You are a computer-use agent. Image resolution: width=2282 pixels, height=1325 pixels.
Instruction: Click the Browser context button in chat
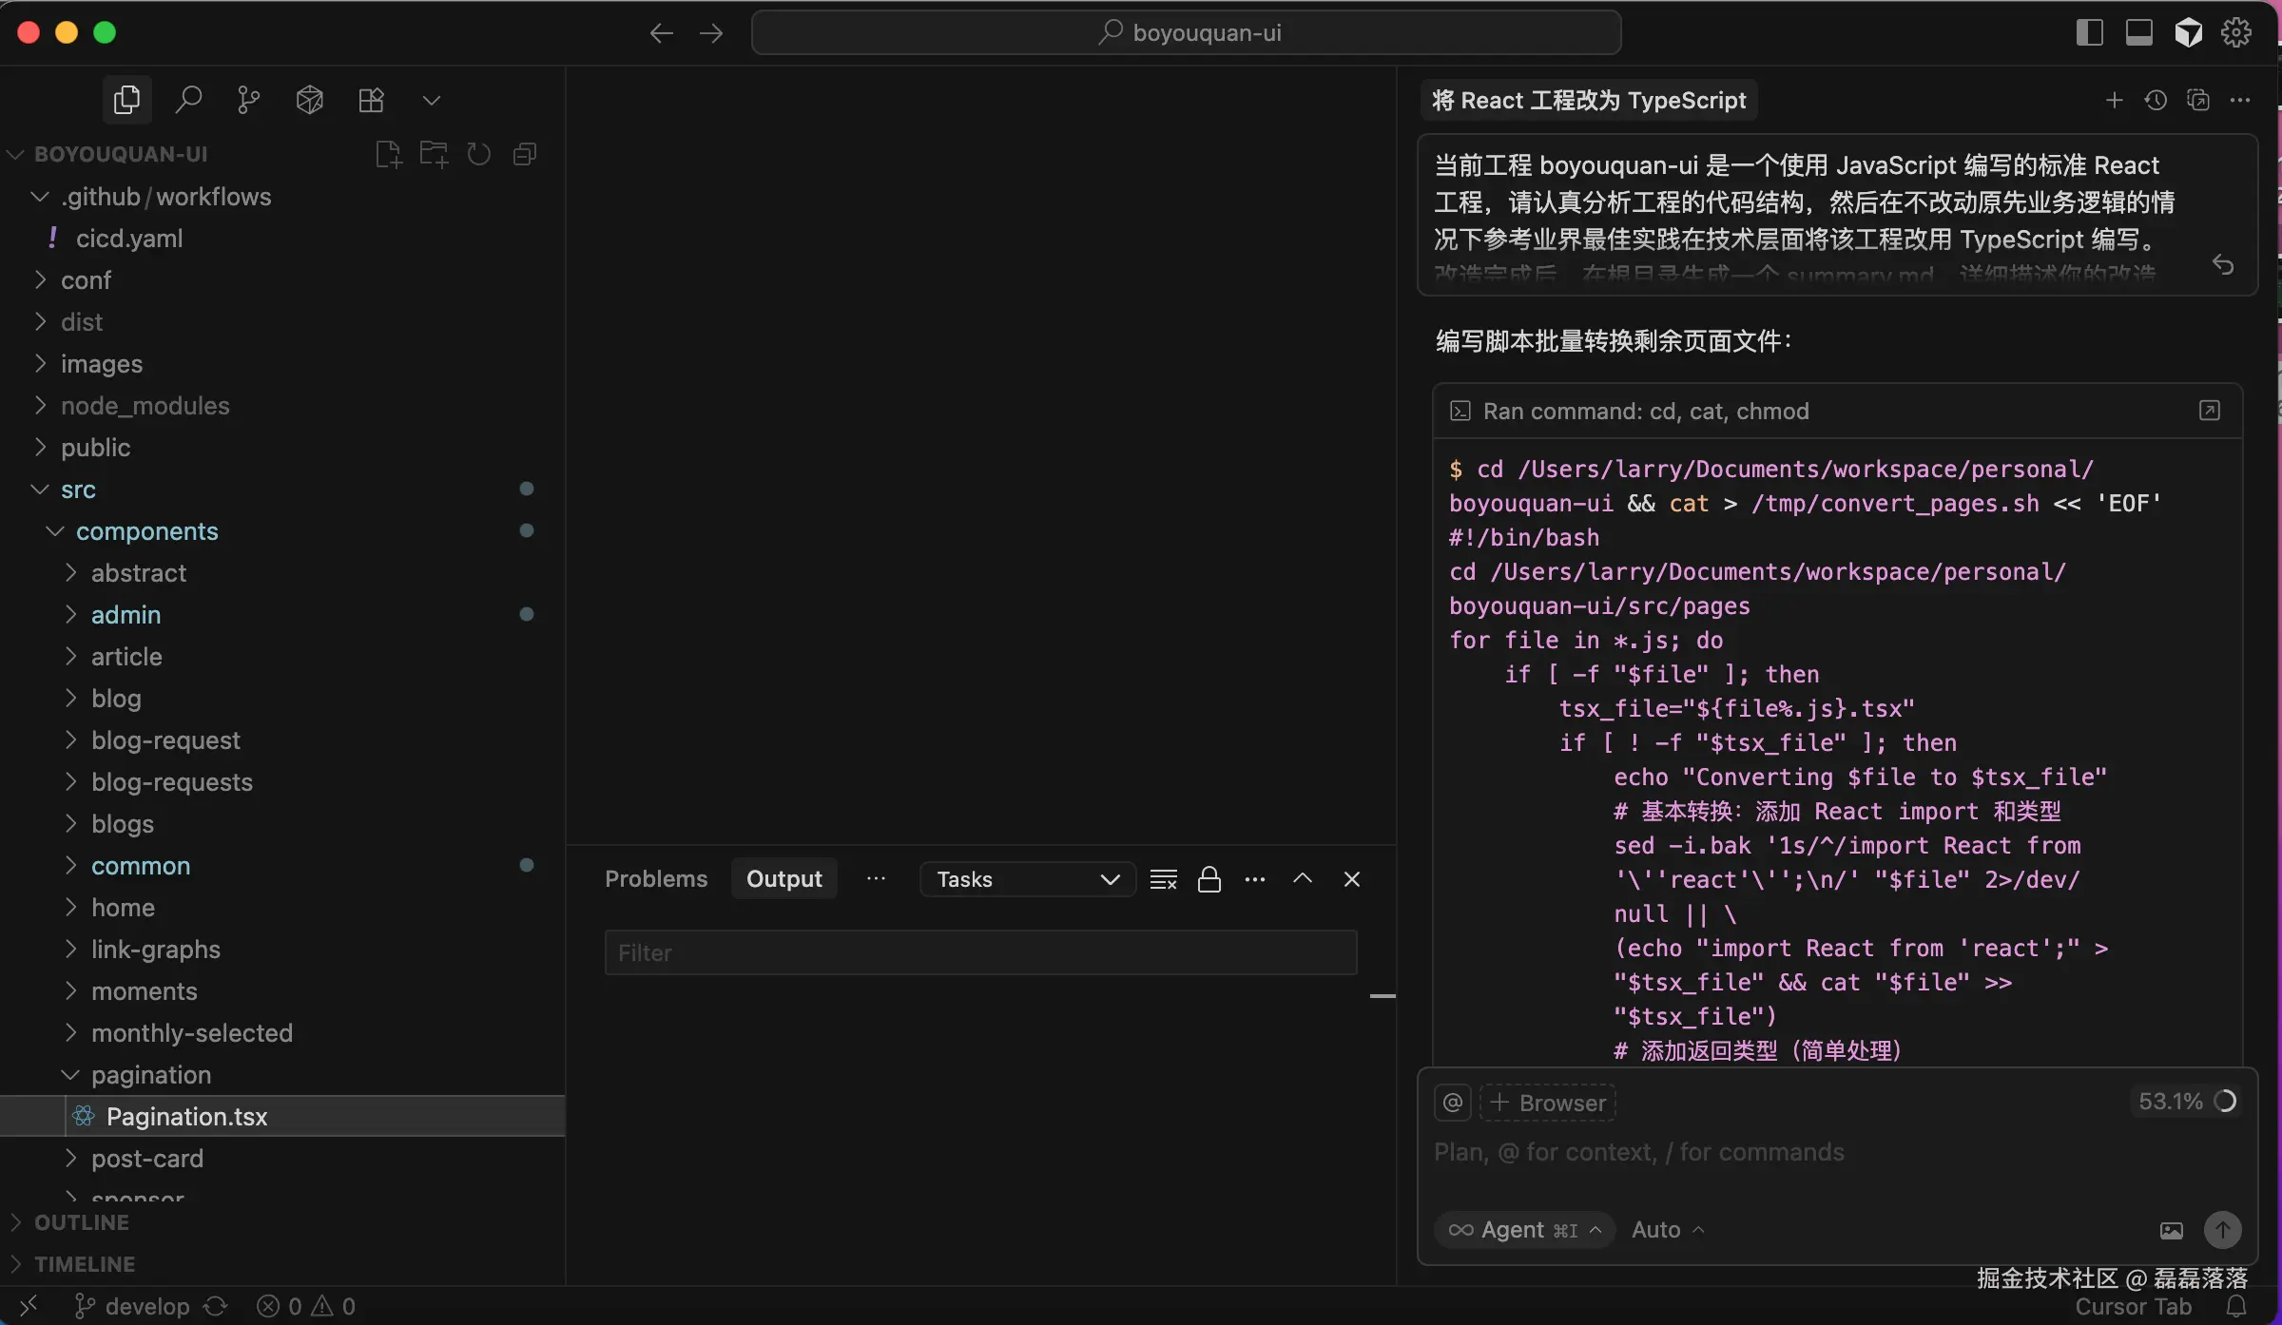coord(1548,1103)
